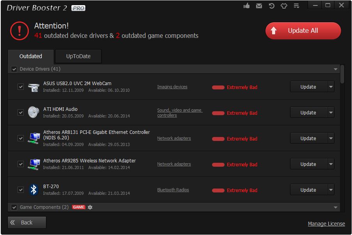Update the ATI HDMI Audio driver
Viewport: 352px width, 235px height.
point(309,112)
